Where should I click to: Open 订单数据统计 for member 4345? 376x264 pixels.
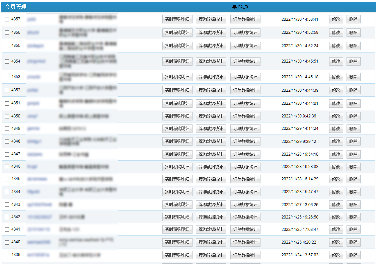point(245,179)
